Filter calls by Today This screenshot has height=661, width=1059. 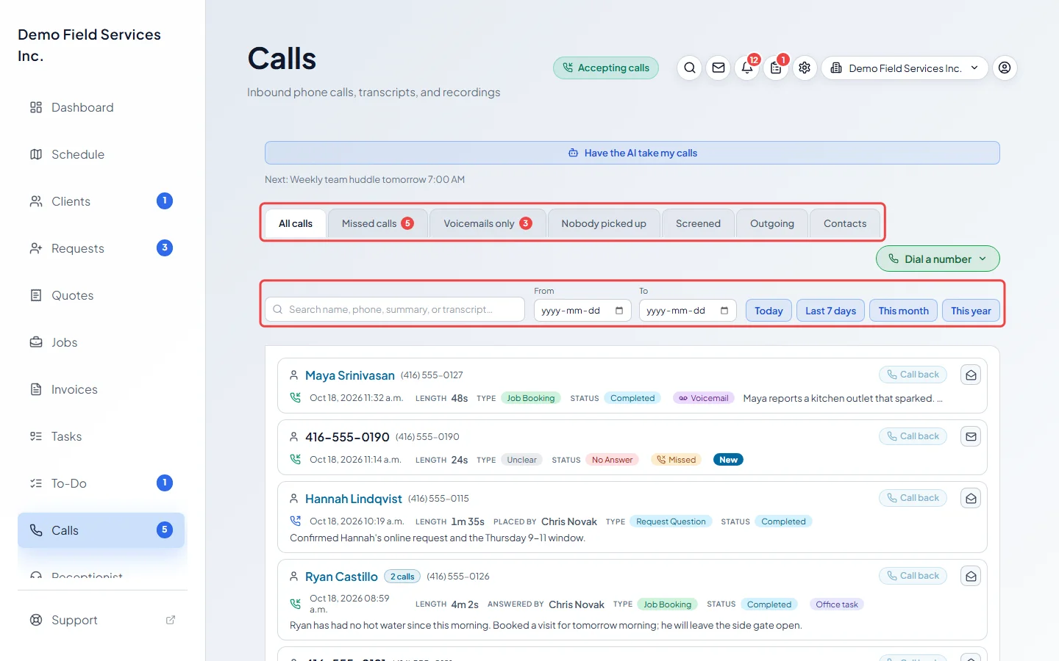(769, 311)
